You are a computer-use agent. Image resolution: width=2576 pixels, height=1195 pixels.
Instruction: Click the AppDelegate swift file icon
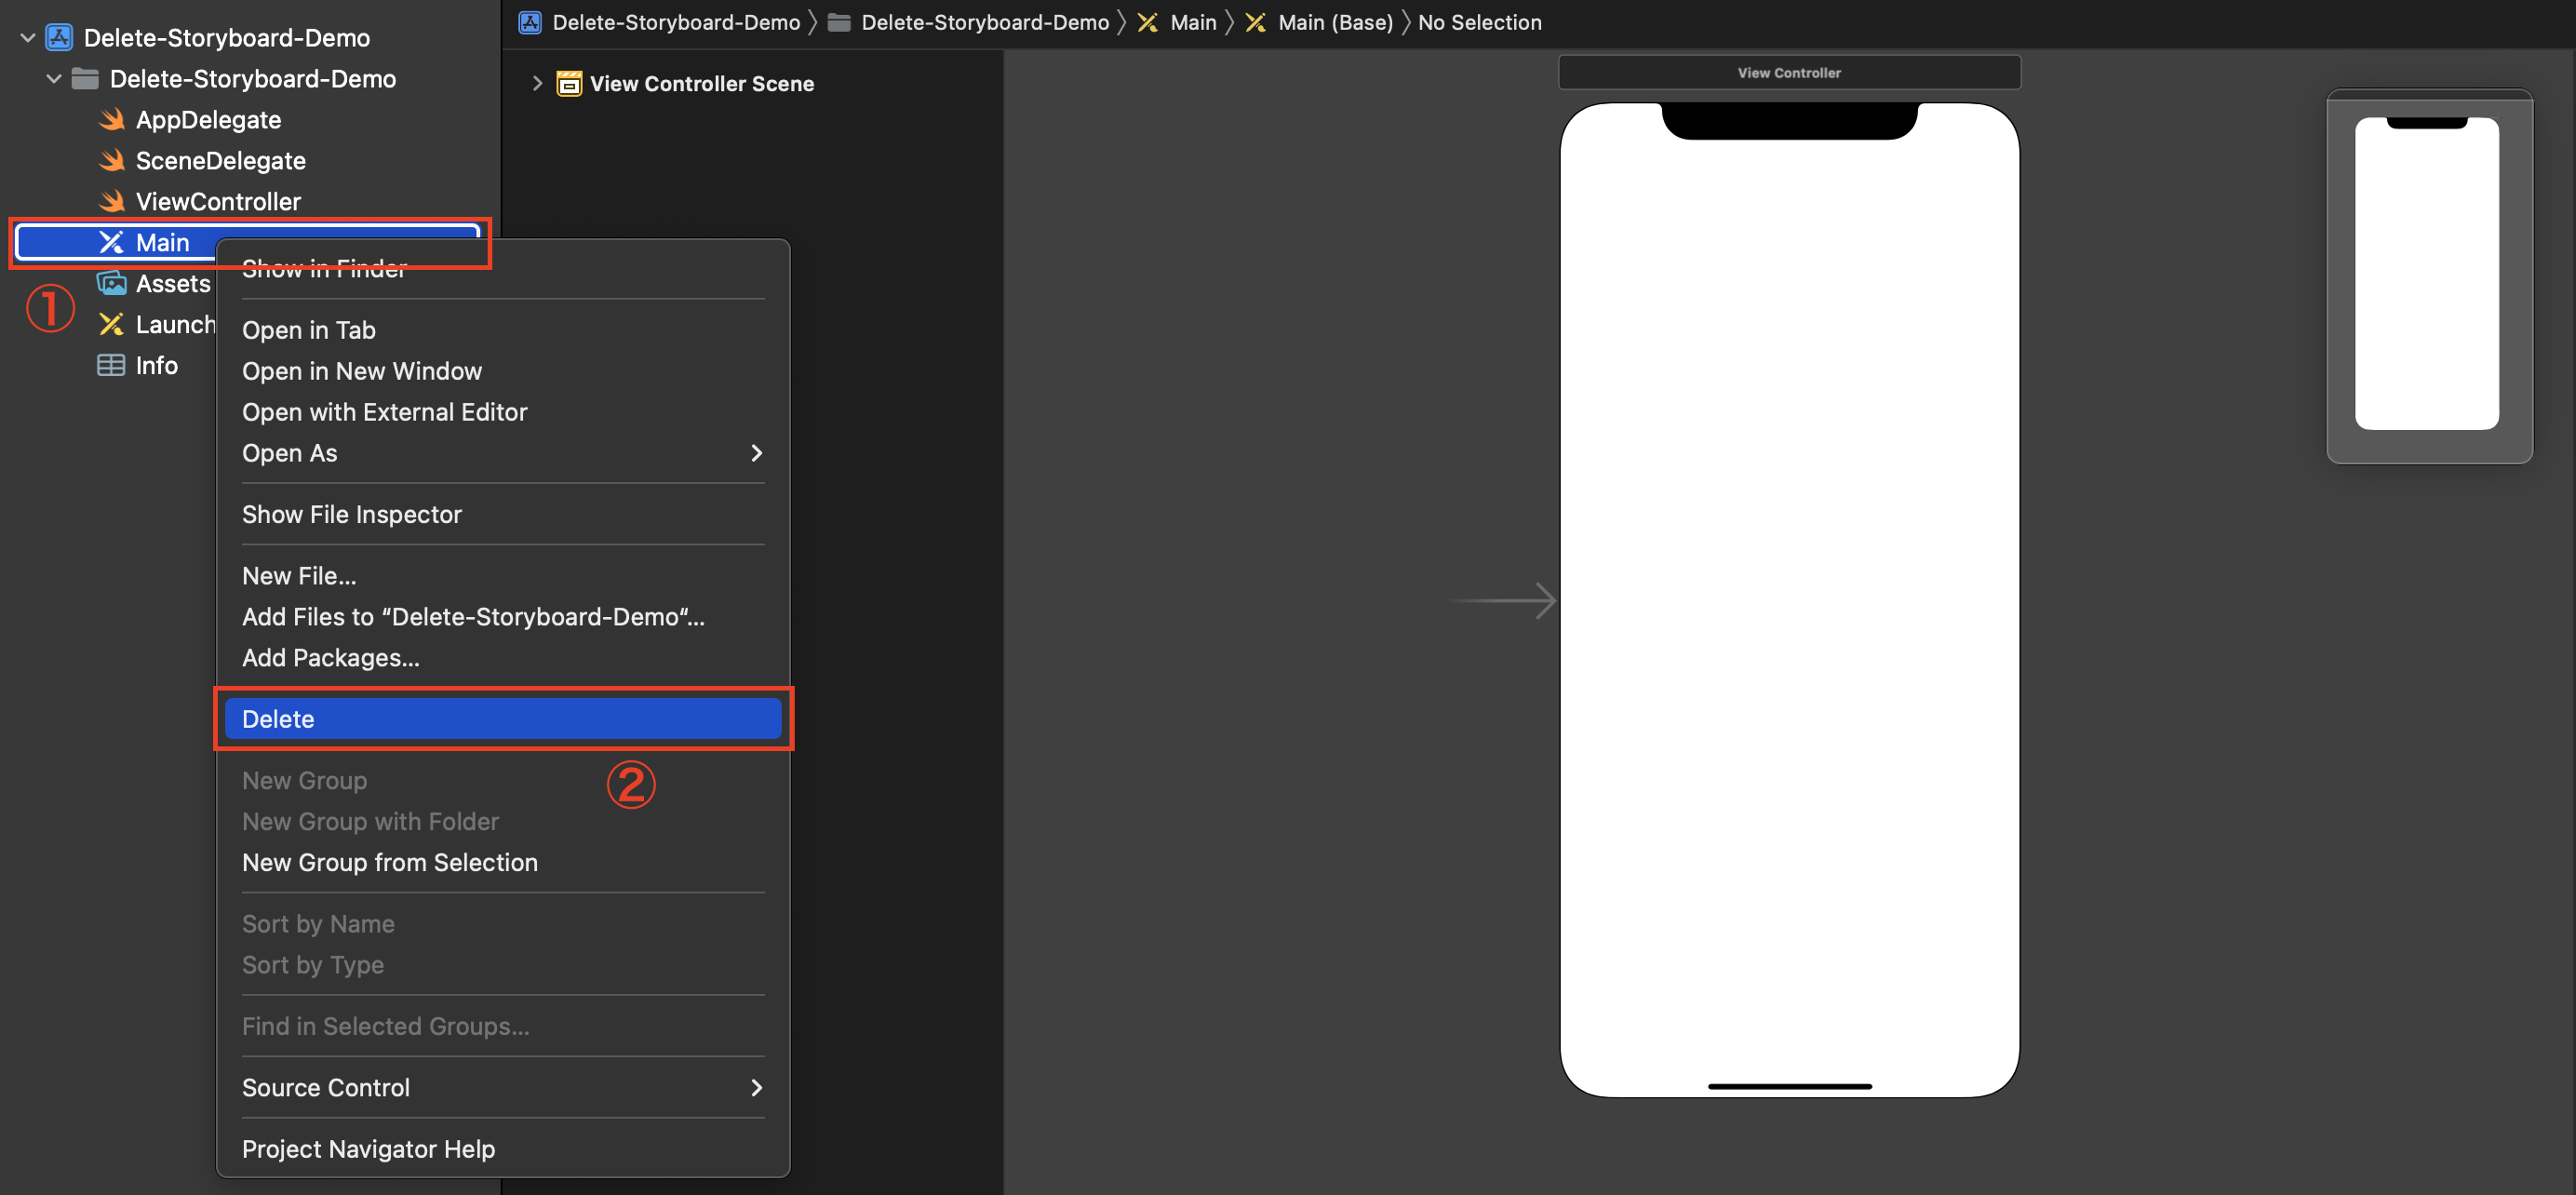(x=112, y=120)
